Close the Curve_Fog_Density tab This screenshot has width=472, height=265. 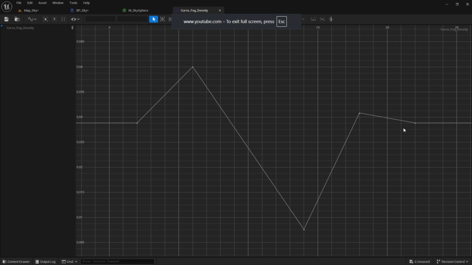pyautogui.click(x=220, y=11)
